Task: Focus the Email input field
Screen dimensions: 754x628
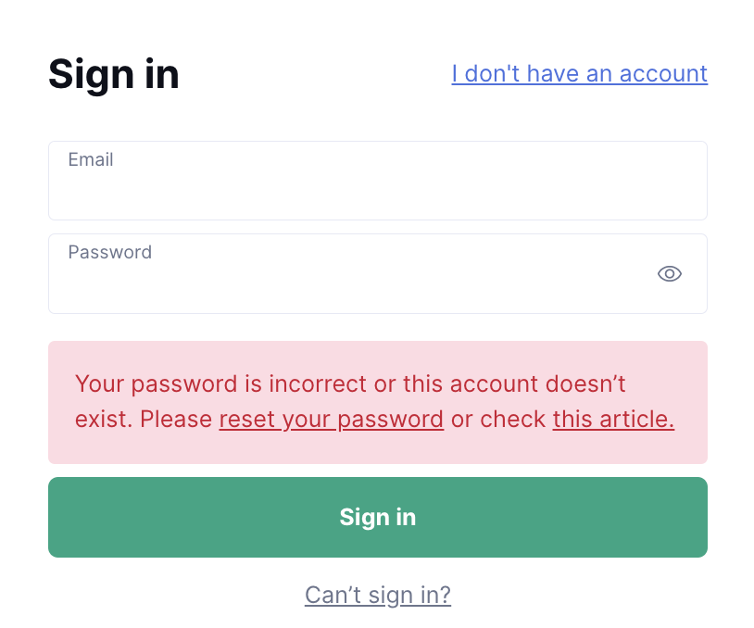Action: click(x=377, y=190)
